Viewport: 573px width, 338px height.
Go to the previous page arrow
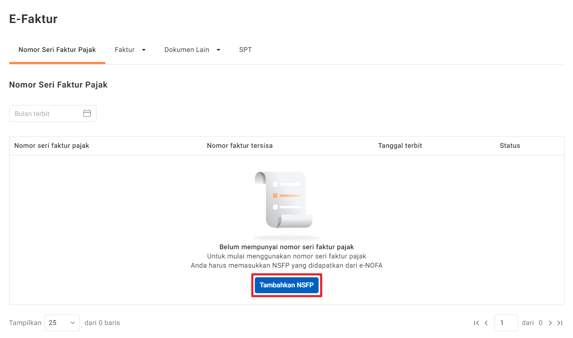point(486,323)
